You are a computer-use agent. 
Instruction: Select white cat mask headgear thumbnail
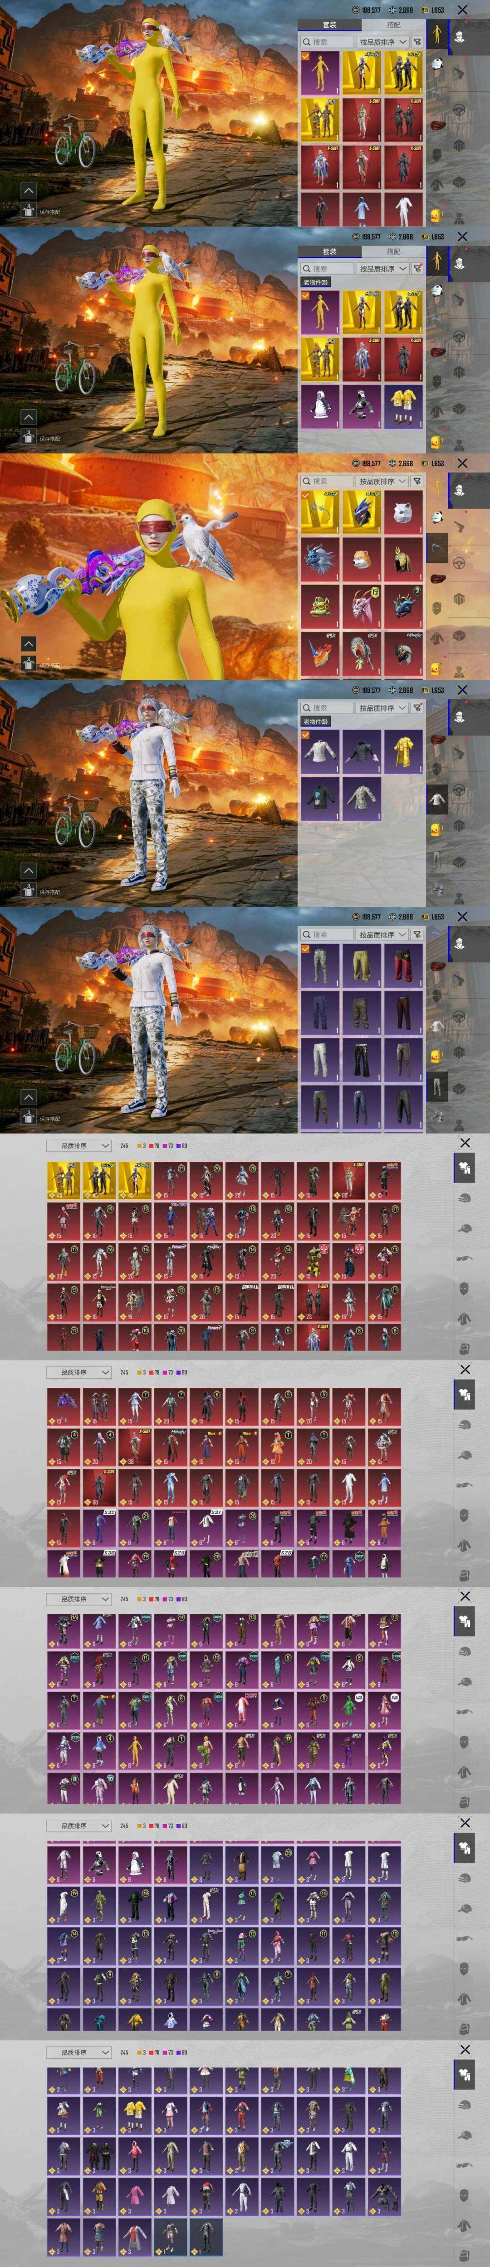(402, 512)
